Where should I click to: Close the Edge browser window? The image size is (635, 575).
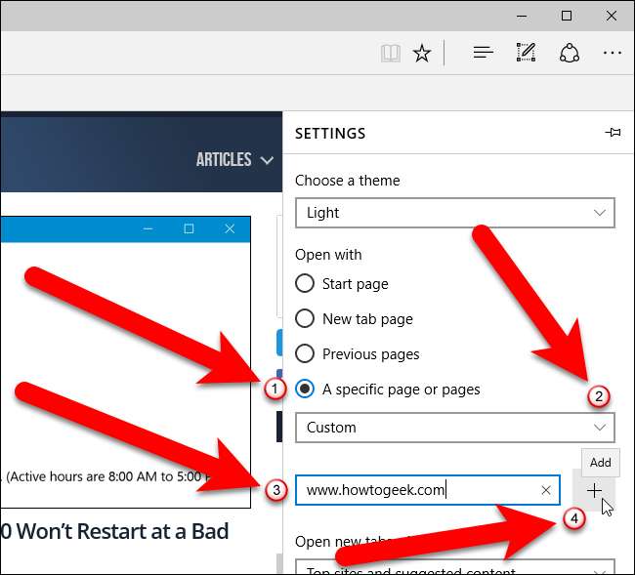click(612, 17)
